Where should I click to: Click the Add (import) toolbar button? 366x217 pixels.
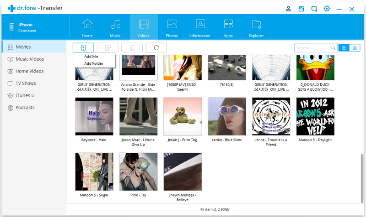click(83, 48)
